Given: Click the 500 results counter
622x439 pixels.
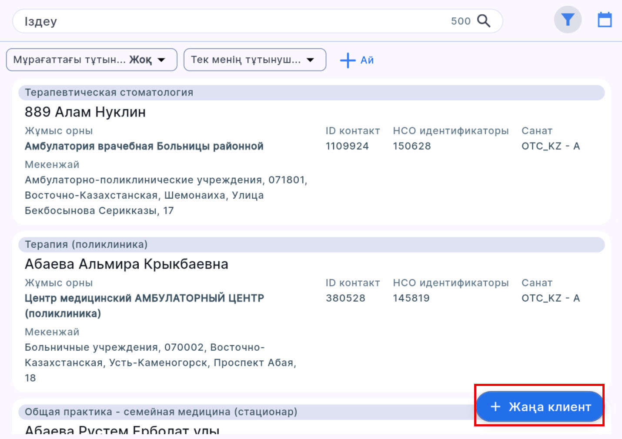Looking at the screenshot, I should click(x=461, y=20).
